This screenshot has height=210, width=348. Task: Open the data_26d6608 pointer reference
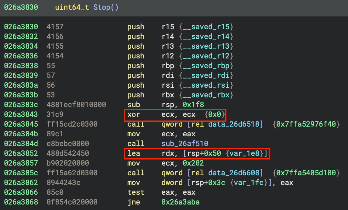236,173
